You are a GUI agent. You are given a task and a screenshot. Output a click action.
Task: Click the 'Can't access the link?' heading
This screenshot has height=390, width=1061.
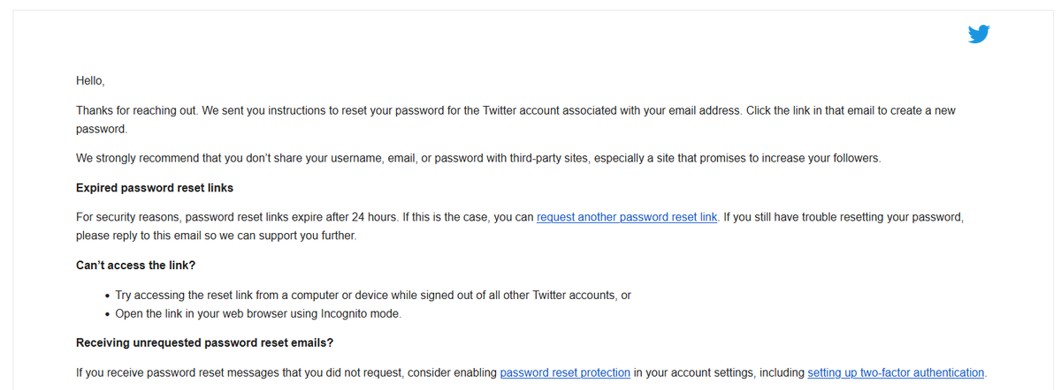135,266
